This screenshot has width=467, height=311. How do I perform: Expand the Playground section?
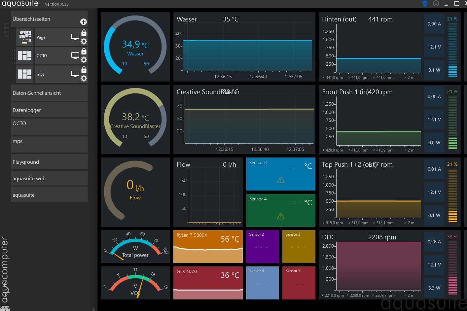click(50, 162)
